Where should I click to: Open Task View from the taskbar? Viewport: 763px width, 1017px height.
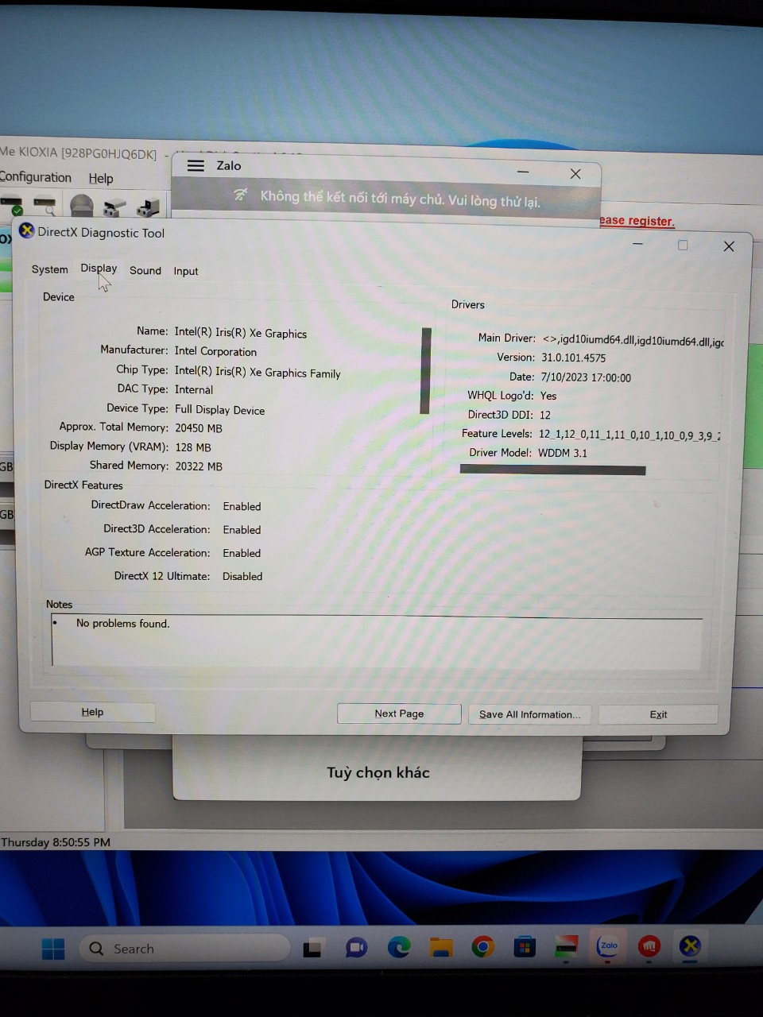tap(312, 948)
